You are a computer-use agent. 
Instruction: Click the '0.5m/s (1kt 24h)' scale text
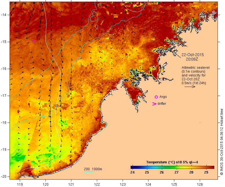point(194,83)
